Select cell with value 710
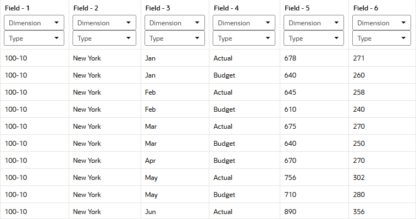 314,195
